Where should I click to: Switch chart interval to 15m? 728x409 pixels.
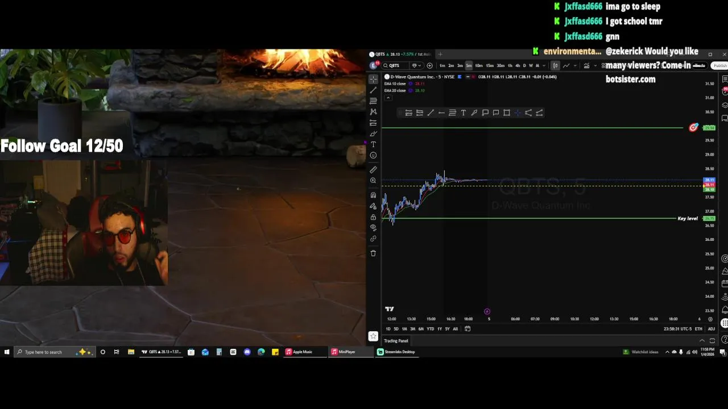pos(489,65)
